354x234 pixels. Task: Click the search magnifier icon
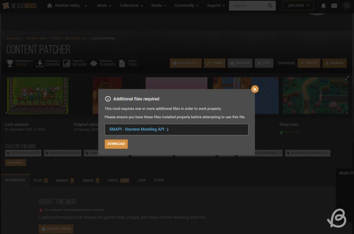click(270, 6)
